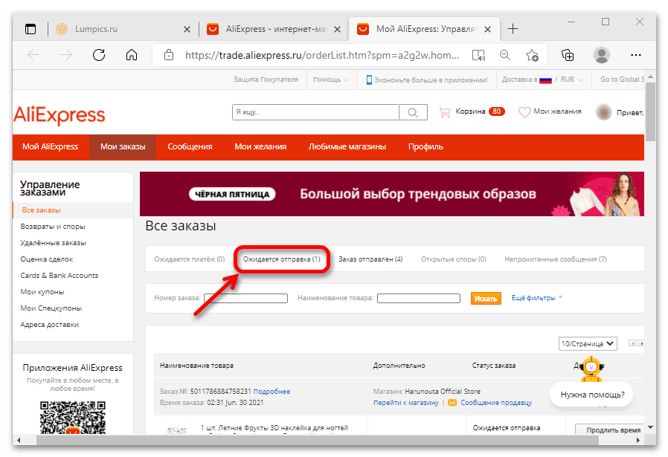Screen dimensions: 668x457
Task: Click the envelope message seller icon
Action: tap(452, 403)
